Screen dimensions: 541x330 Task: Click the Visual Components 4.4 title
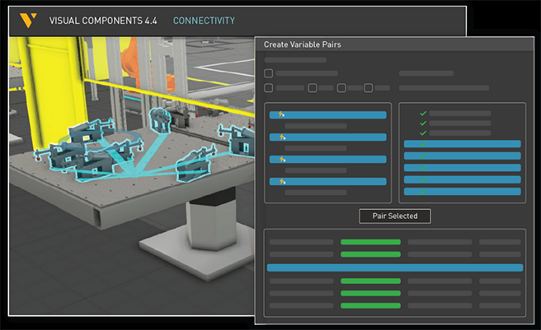tap(103, 21)
